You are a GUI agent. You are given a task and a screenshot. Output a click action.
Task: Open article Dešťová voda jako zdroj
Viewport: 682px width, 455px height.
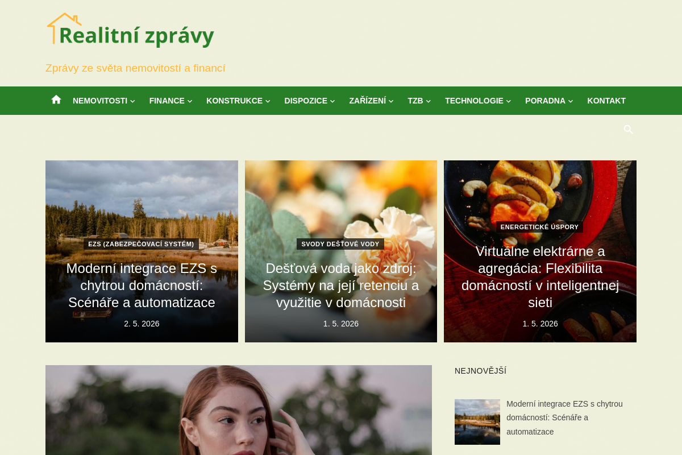(341, 285)
